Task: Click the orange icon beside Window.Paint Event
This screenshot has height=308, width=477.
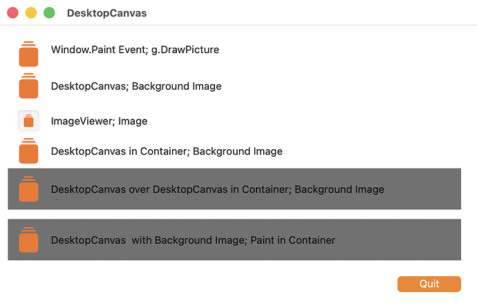Action: tap(28, 54)
